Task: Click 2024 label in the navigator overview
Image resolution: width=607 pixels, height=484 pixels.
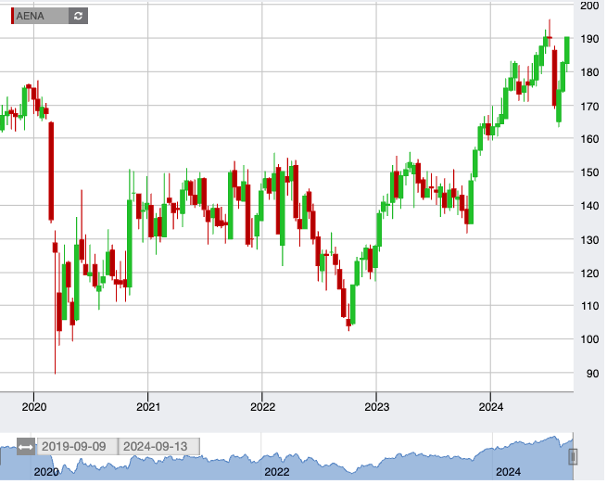Action: 508,472
